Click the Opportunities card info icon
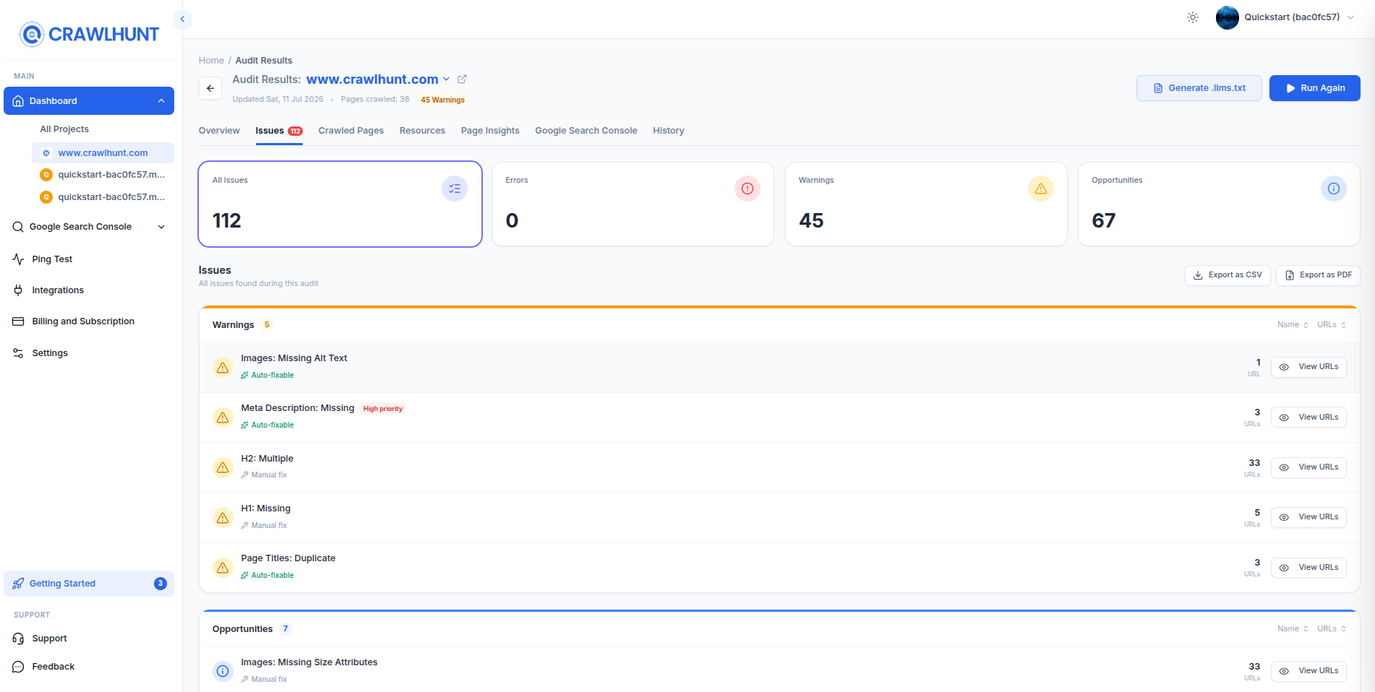Viewport: 1375px width, 692px height. (x=1334, y=189)
